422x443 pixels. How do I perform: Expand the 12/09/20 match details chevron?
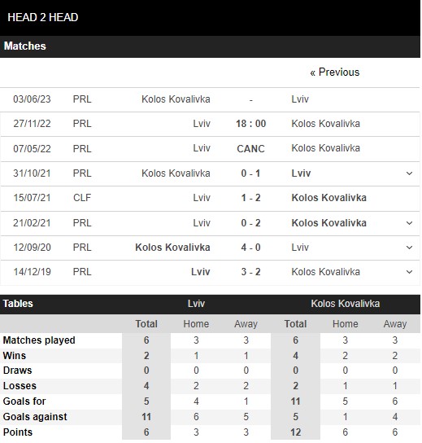[x=409, y=248]
